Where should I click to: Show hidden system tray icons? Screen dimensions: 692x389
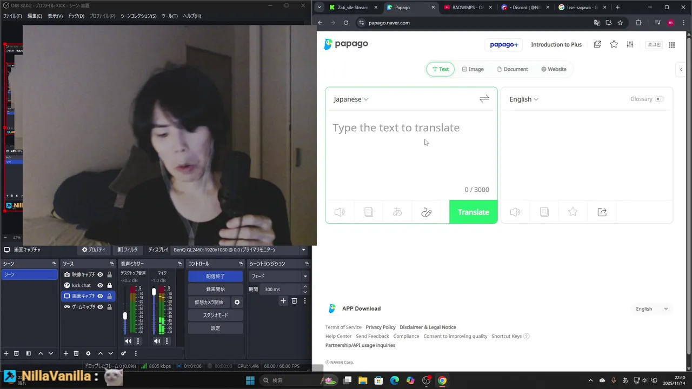590,380
